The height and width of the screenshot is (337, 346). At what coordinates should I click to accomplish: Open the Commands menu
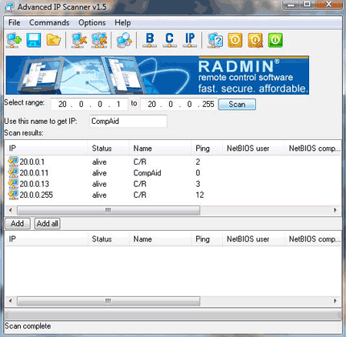click(49, 22)
